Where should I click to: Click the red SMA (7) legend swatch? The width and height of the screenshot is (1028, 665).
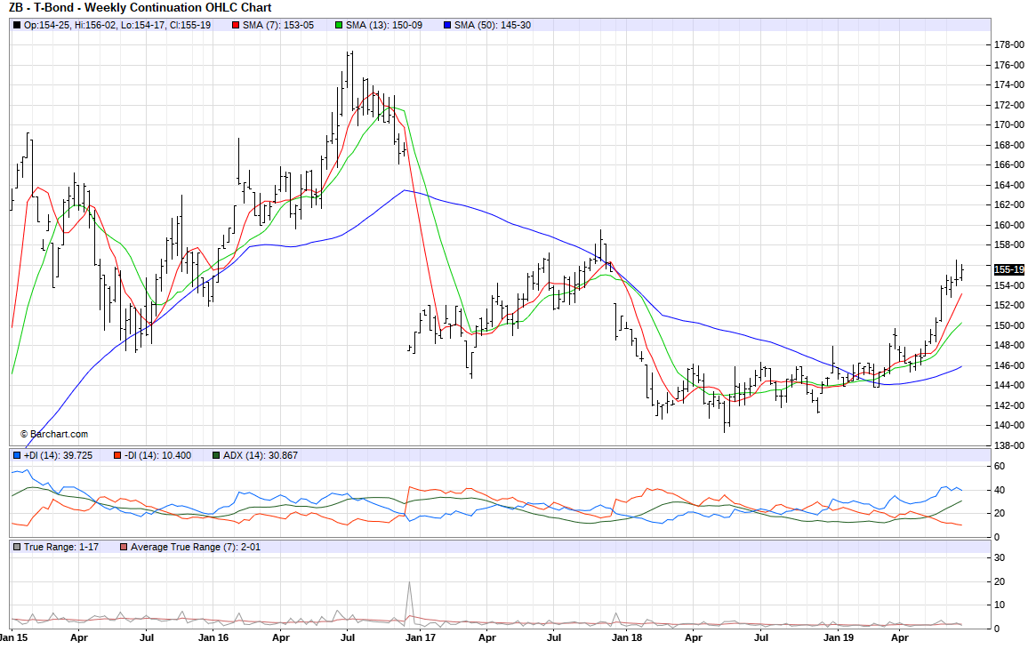point(236,25)
